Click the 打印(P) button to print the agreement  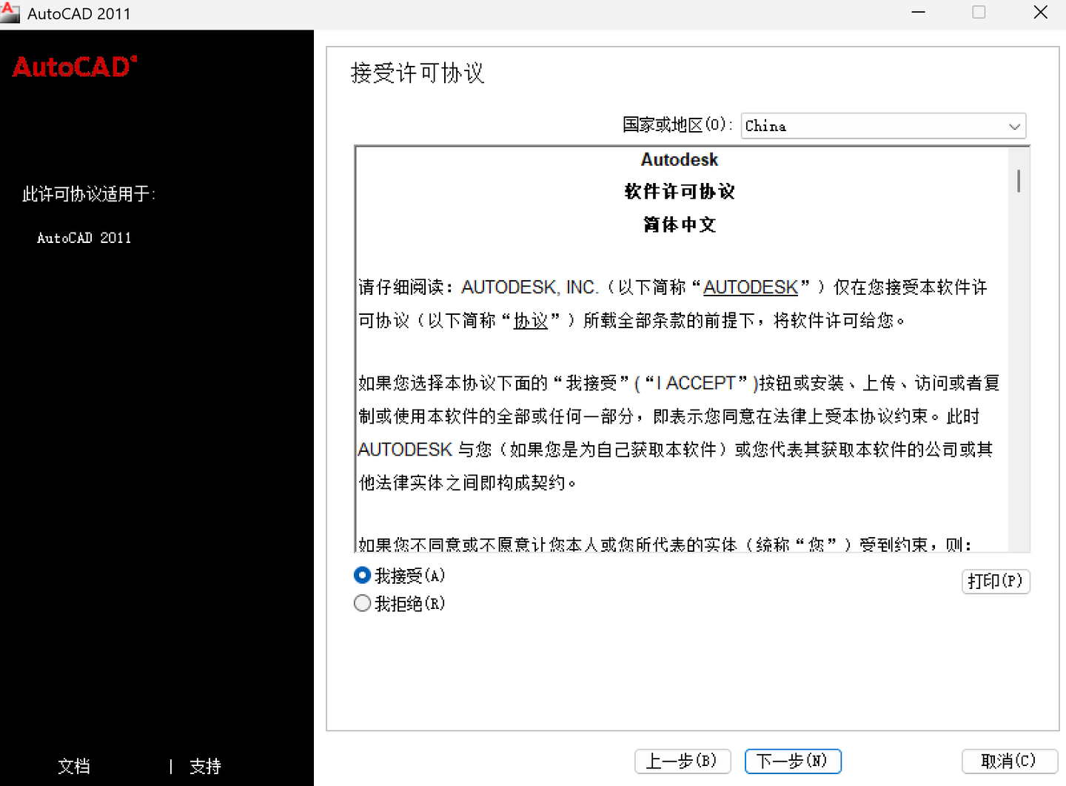(x=995, y=582)
